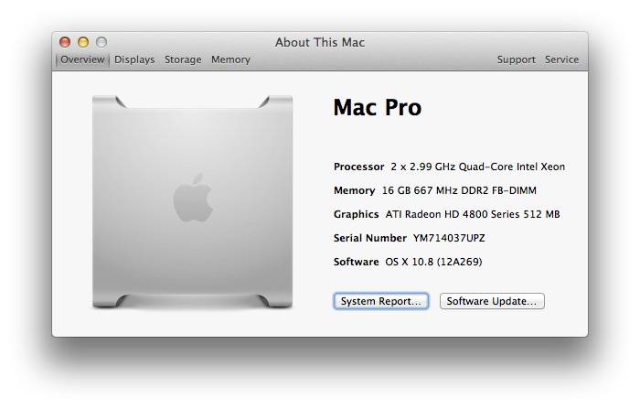The image size is (640, 409).
Task: Click the OS X 10.8 (12A269) version text
Action: (x=433, y=262)
